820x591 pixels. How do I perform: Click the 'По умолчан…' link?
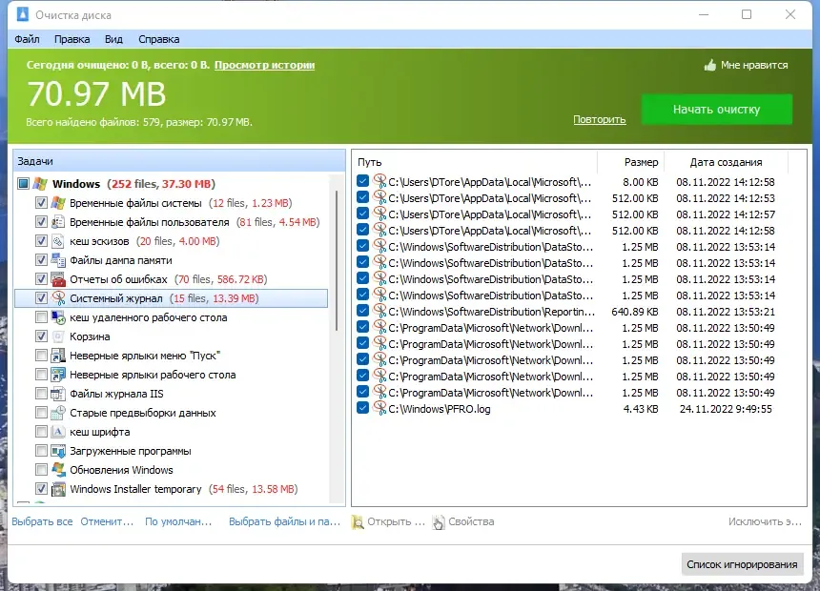pos(178,521)
